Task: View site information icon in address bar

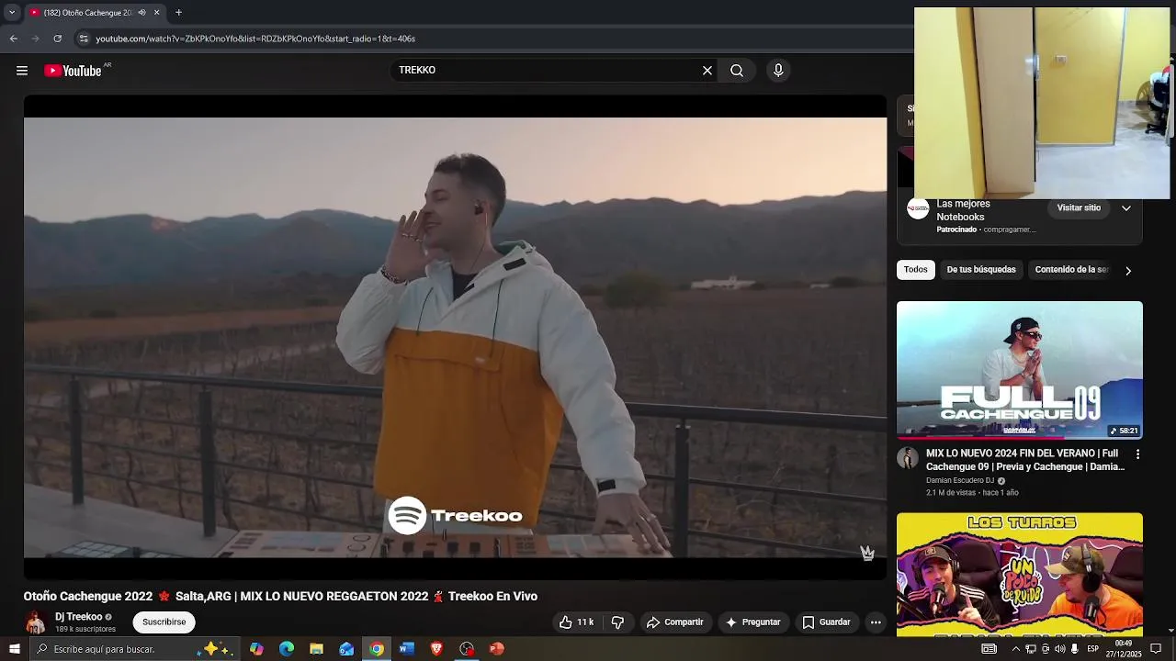Action: pos(84,39)
